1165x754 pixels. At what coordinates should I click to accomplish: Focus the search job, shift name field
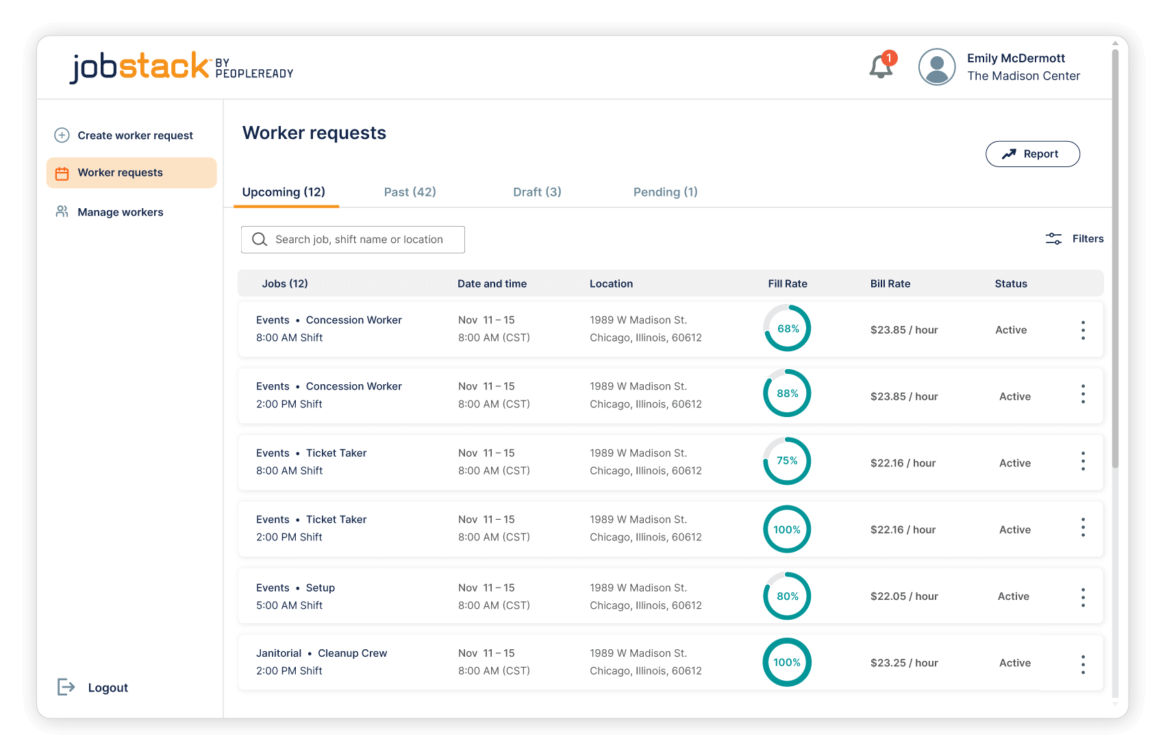pyautogui.click(x=353, y=239)
